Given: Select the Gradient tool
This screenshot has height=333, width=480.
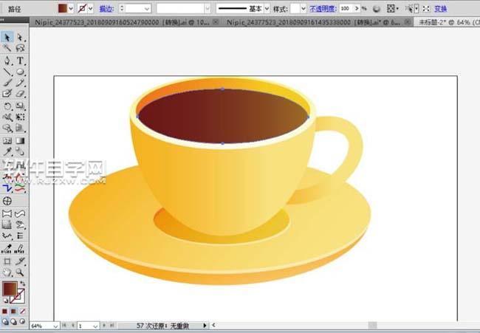Looking at the screenshot, I should (x=20, y=141).
